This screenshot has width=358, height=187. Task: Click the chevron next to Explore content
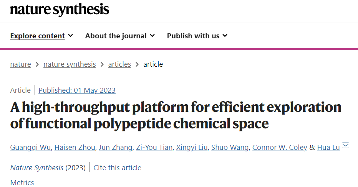(x=71, y=36)
